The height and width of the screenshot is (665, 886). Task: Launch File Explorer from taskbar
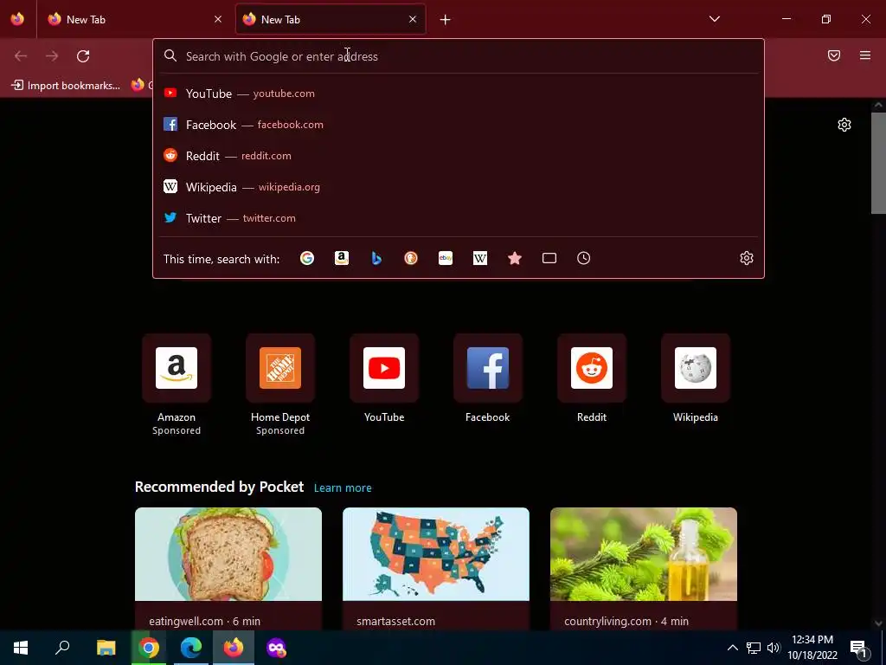click(x=106, y=648)
